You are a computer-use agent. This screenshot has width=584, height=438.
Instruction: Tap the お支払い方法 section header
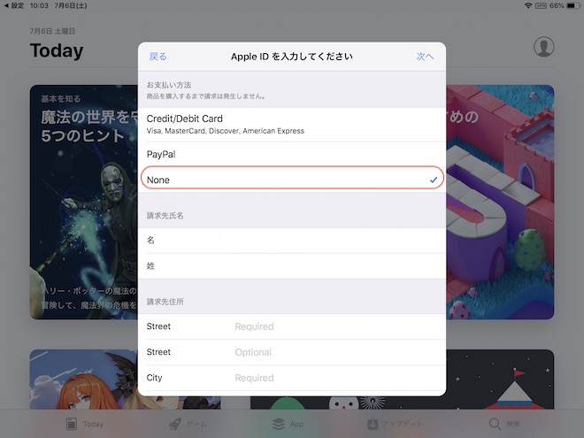[x=169, y=85]
